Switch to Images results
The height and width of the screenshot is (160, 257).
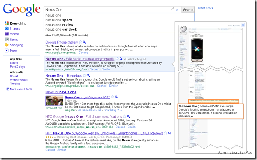point(15,28)
